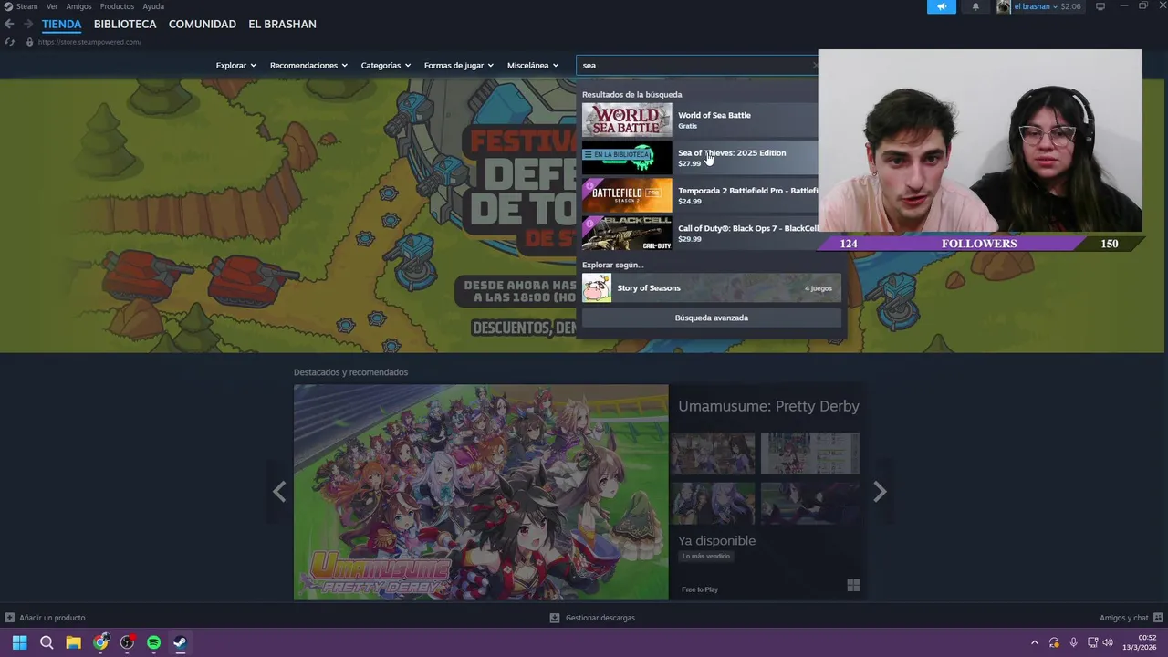Viewport: 1168px width, 657px height.
Task: Switch to the TIENDA tab
Action: [x=61, y=25]
